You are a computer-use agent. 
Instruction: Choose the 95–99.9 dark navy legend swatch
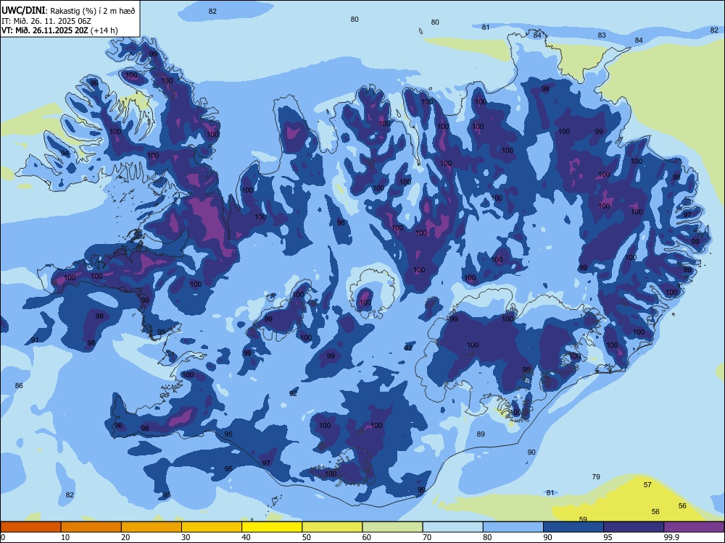coord(634,527)
